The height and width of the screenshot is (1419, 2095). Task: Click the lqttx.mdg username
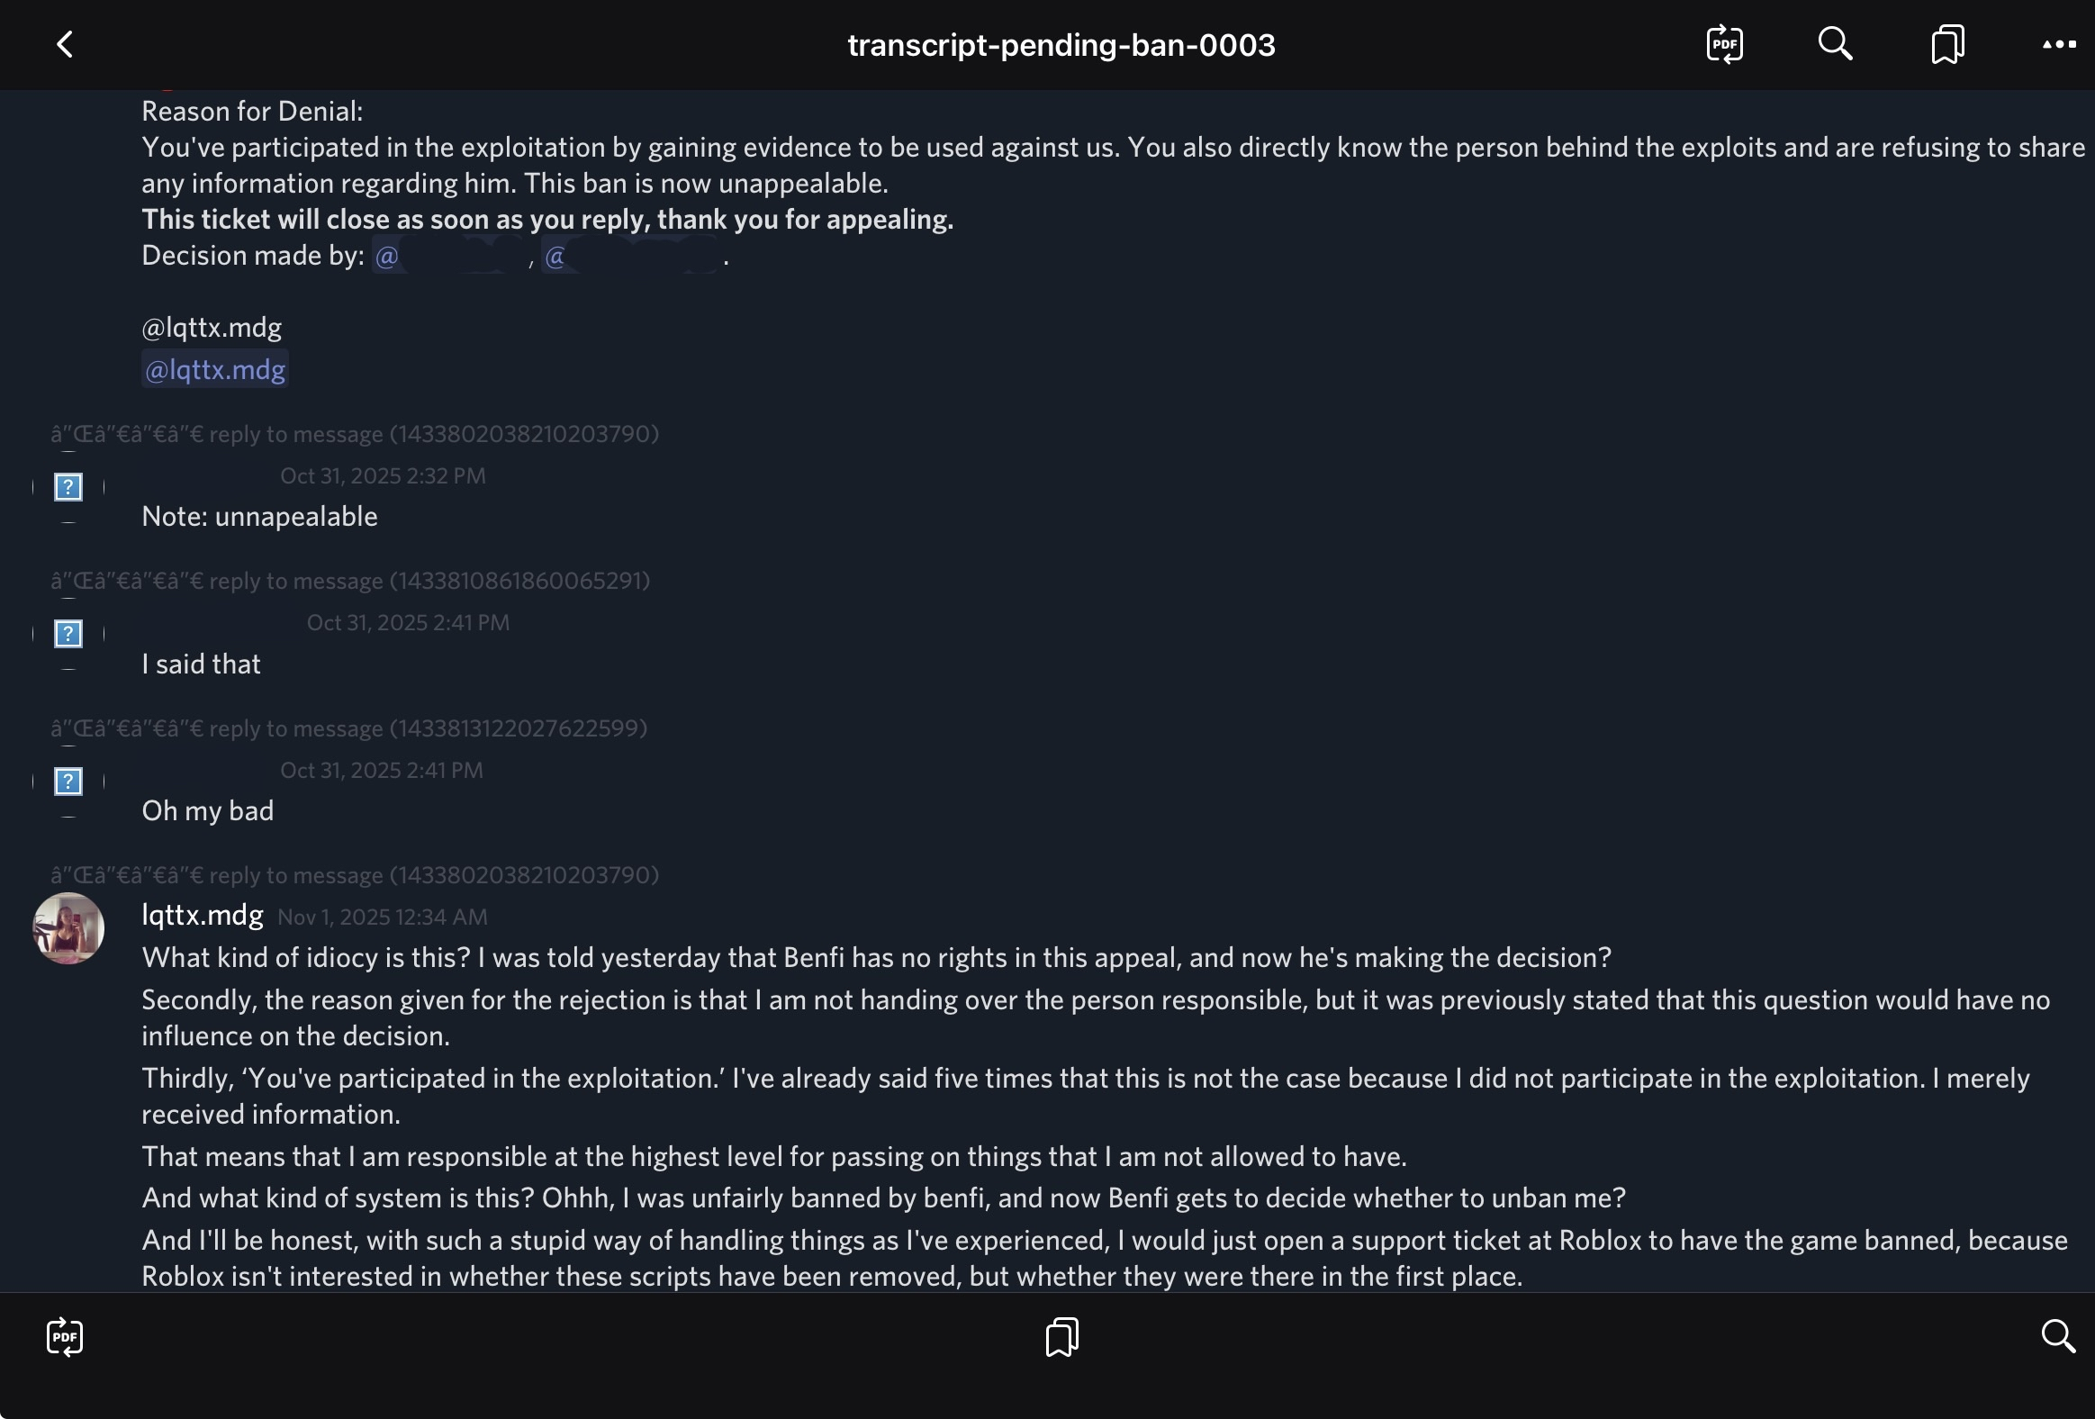[202, 915]
